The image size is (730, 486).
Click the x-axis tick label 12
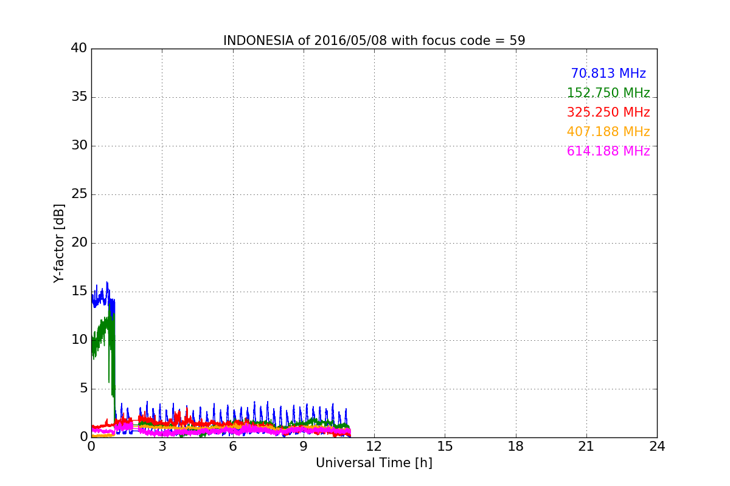[374, 447]
